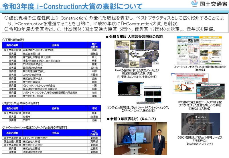Screen dimensions: 229x158
Task: Click the 石川県 cell
Action: tap(94, 68)
